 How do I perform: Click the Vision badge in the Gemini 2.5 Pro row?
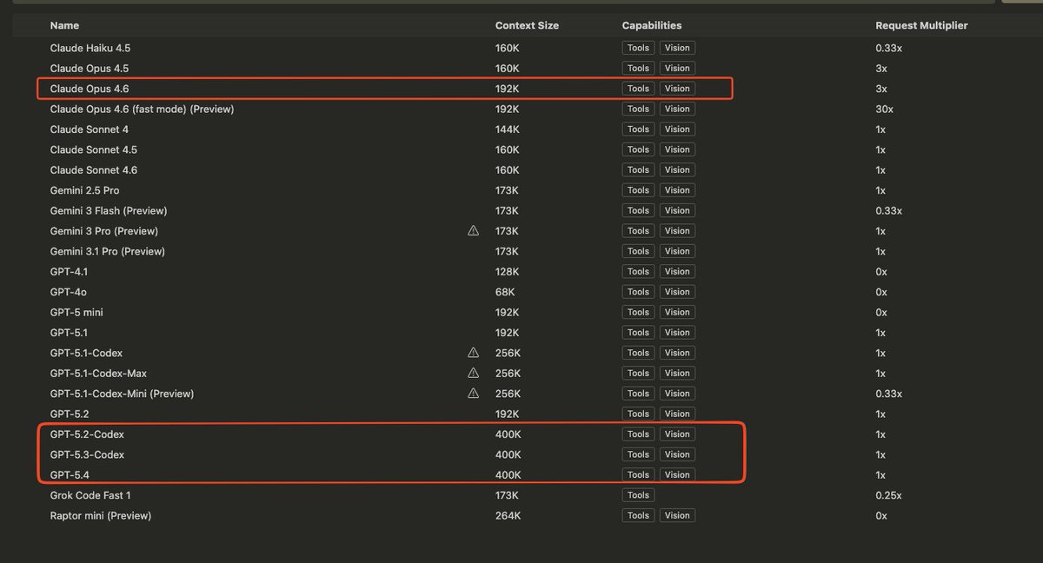pyautogui.click(x=677, y=190)
